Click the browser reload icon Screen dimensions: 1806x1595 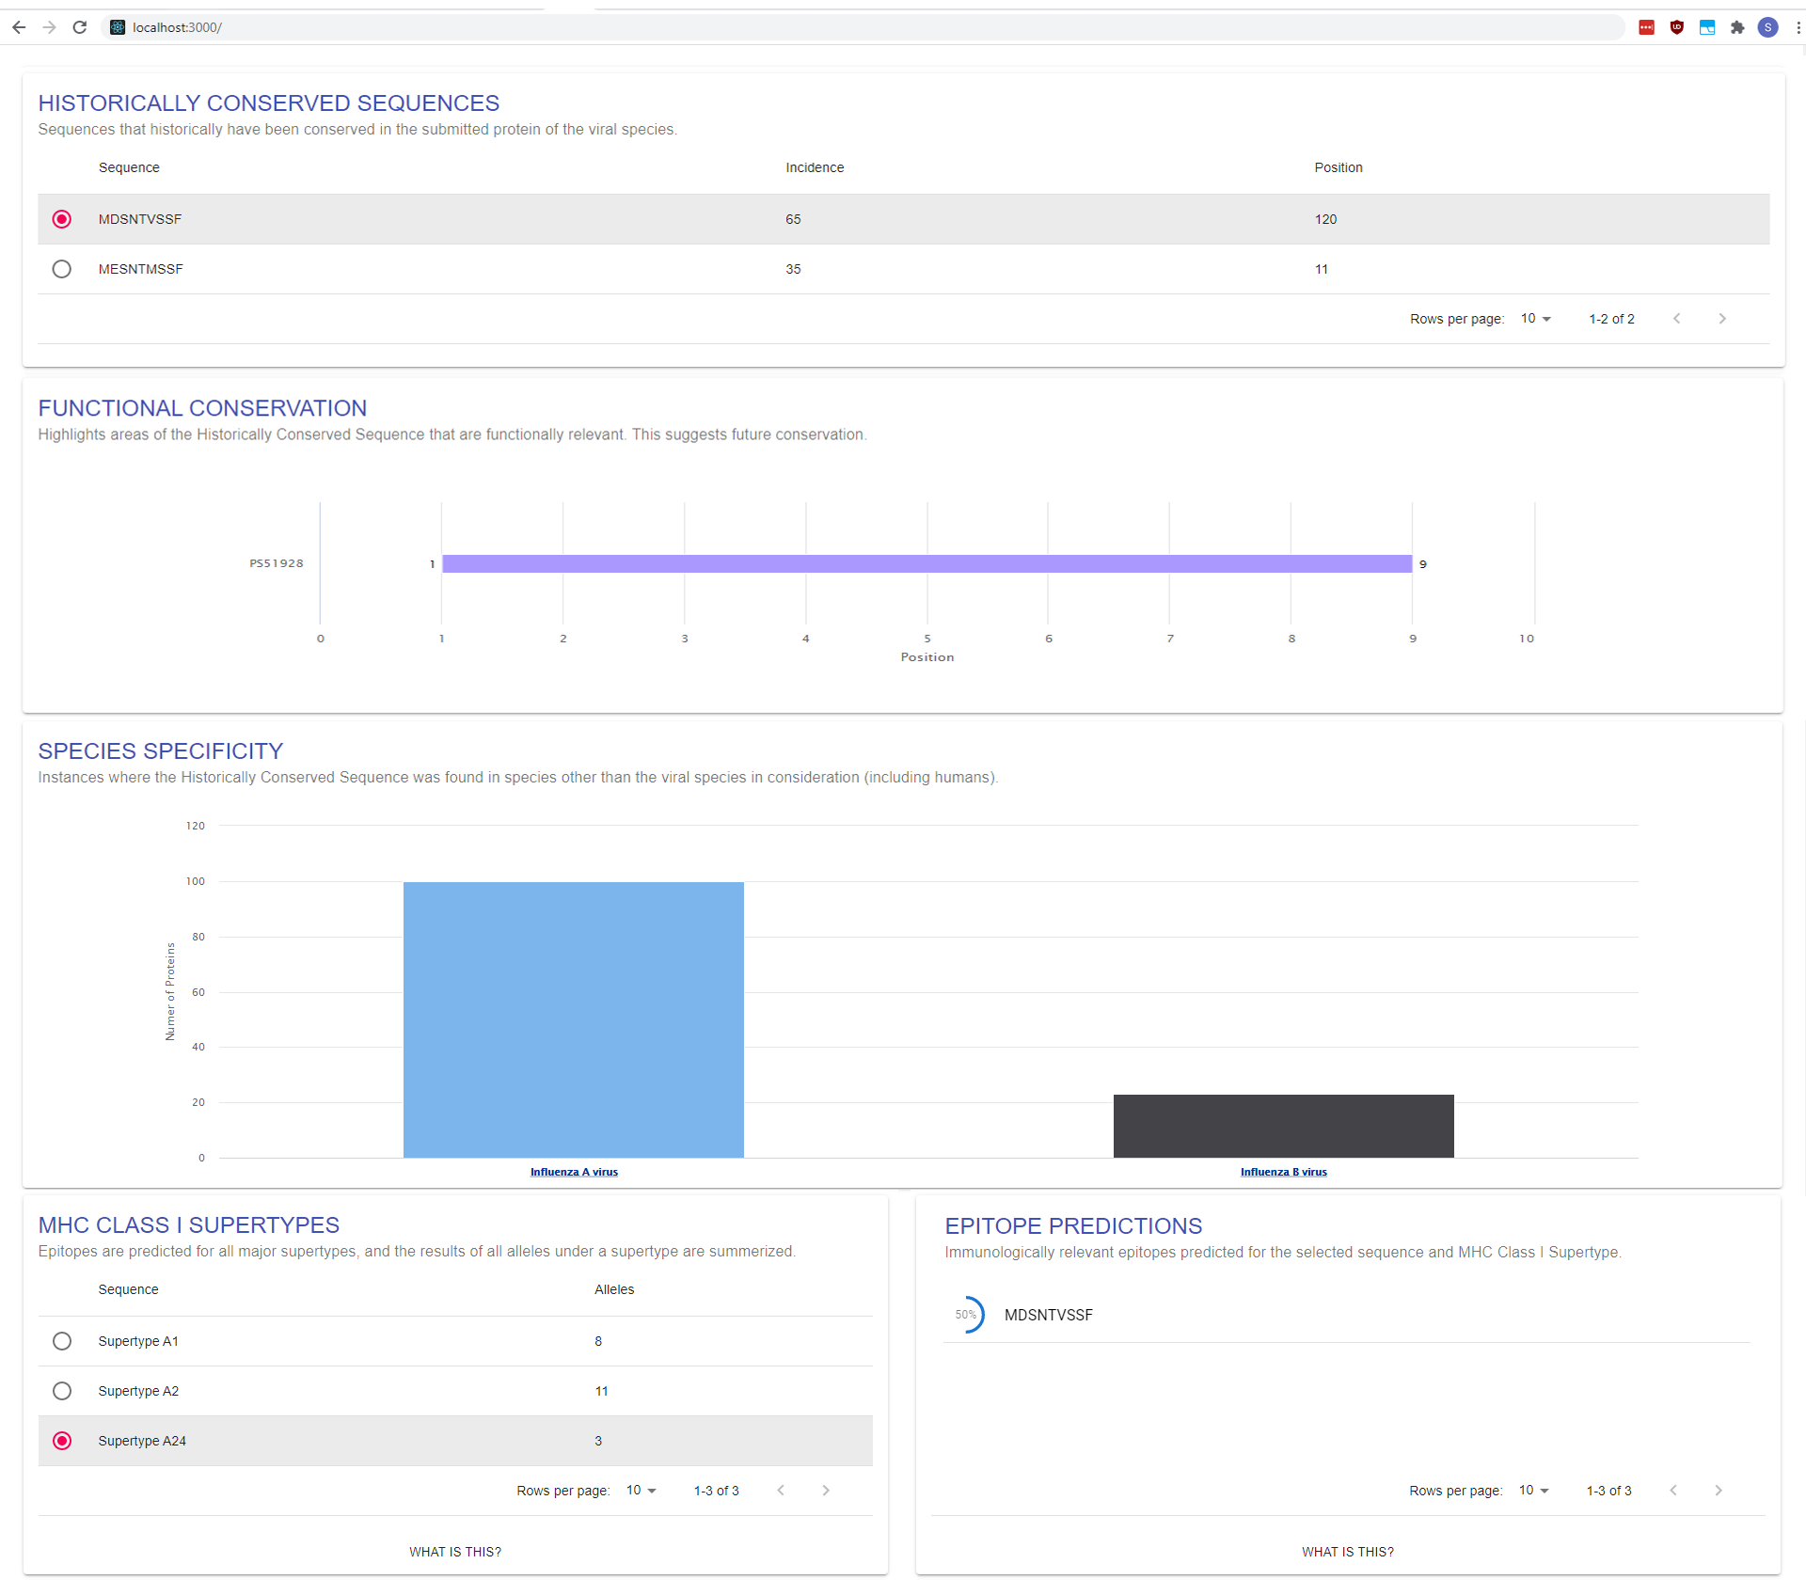tap(80, 27)
